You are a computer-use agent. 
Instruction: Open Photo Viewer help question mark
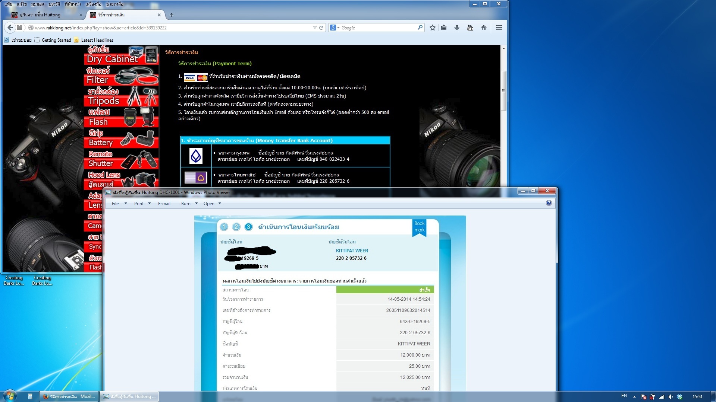[x=549, y=203]
